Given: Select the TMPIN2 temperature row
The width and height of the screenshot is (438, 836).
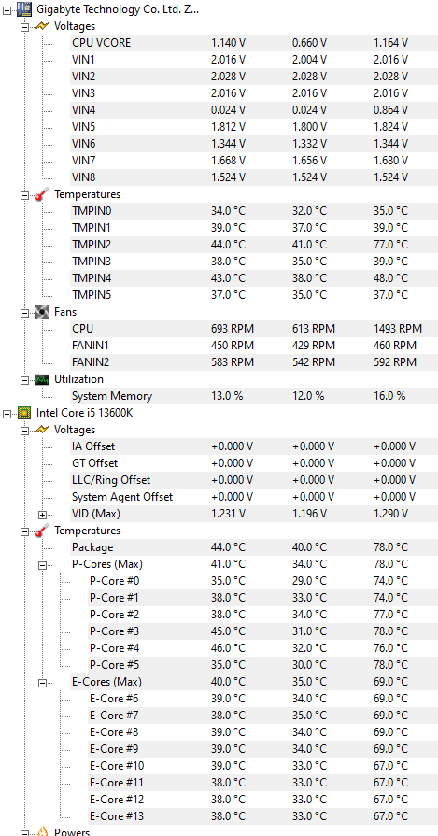Looking at the screenshot, I should 253,245.
